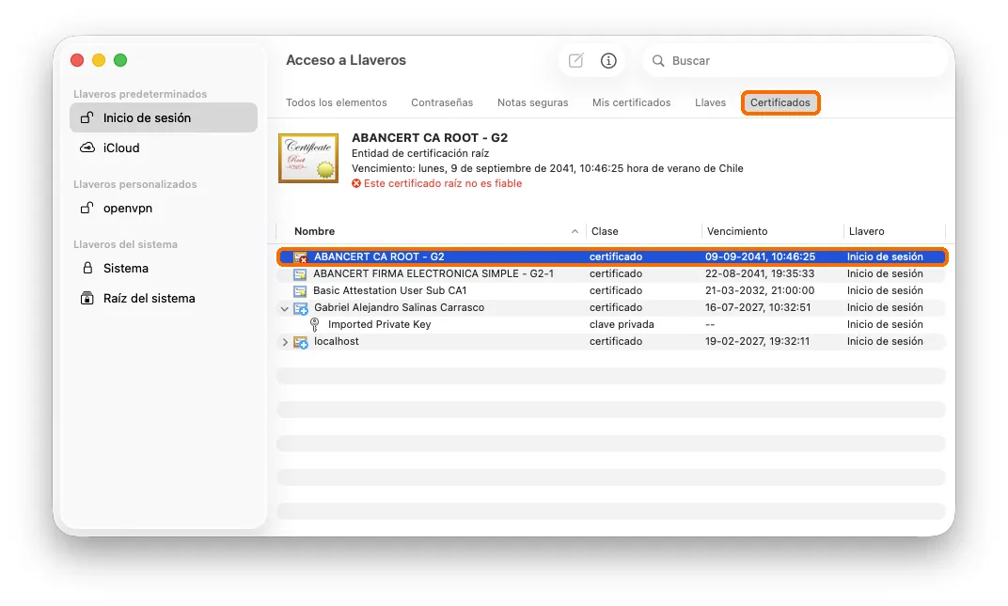Open the info button in toolbar
1008x606 pixels.
tap(608, 60)
